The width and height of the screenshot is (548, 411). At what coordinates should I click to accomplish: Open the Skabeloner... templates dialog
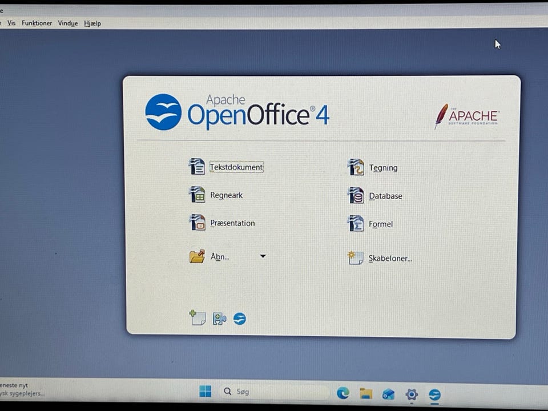point(390,258)
